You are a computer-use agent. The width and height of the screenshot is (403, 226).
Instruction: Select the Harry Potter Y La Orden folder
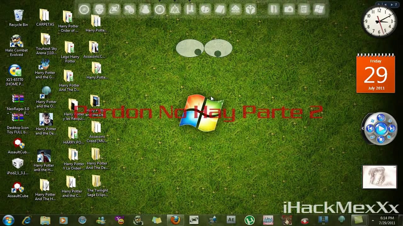tap(74, 159)
